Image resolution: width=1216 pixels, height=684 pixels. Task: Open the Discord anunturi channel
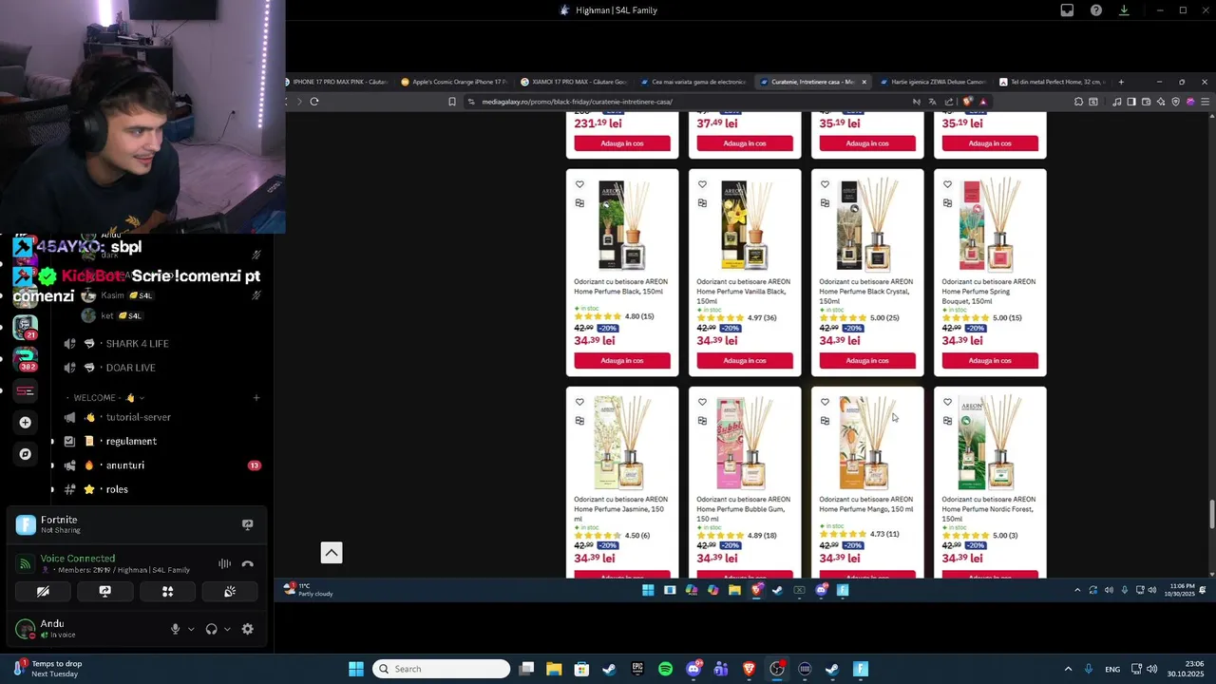[x=125, y=465]
